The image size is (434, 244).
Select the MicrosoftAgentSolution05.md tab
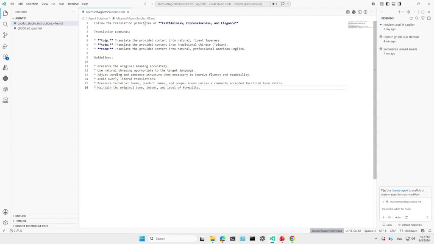105,12
